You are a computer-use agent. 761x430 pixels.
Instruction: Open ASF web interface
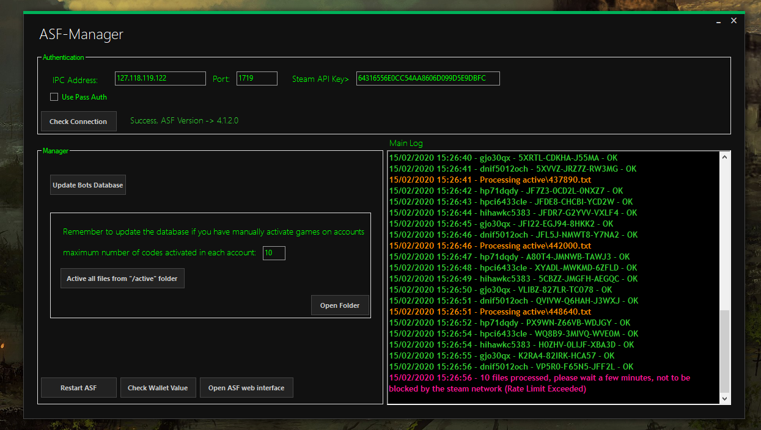[246, 388]
